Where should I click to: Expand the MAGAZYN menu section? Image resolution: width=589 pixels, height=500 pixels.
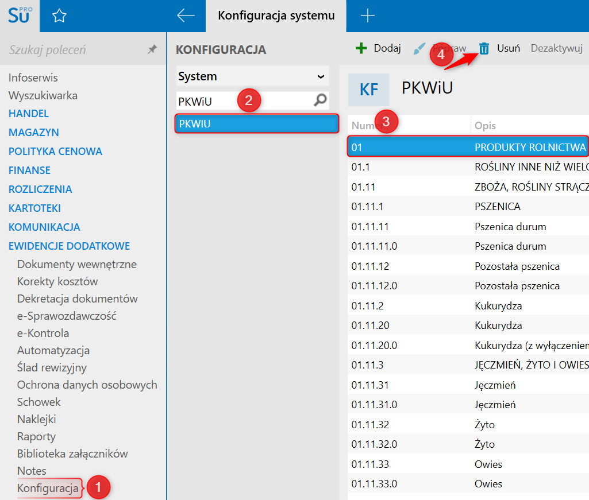click(x=33, y=132)
